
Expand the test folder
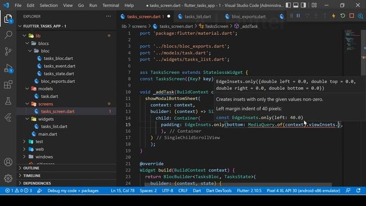(x=24, y=141)
